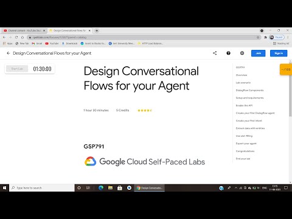Click the Join button

click(258, 53)
